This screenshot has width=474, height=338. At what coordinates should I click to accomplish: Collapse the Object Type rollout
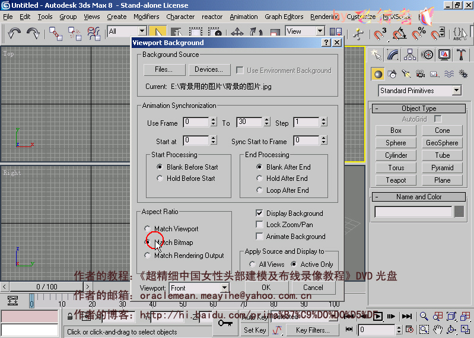click(419, 108)
